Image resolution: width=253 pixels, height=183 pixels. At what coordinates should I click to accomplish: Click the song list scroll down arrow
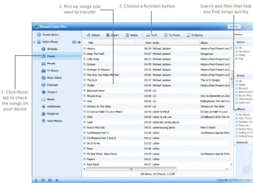click(x=231, y=164)
